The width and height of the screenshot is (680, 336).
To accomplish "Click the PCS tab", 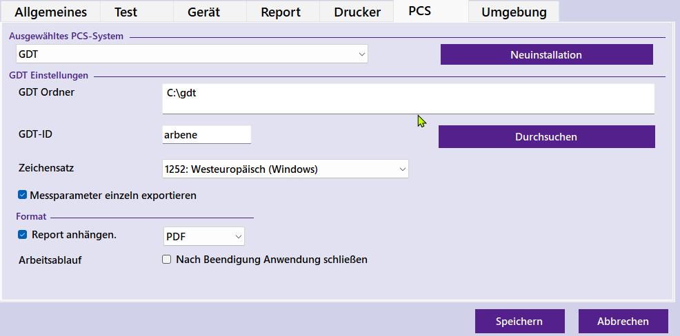I will pyautogui.click(x=424, y=11).
